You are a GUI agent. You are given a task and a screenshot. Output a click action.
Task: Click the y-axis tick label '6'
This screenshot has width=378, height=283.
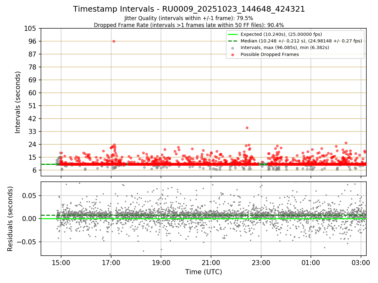[x=35, y=170]
